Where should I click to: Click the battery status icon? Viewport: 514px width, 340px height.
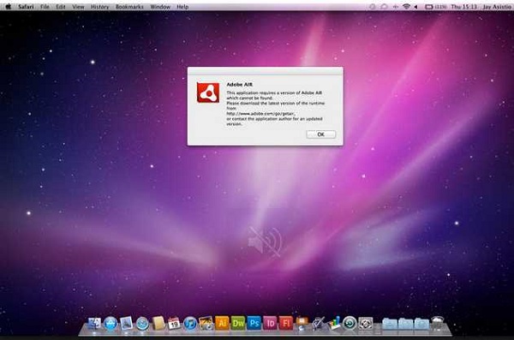(429, 7)
